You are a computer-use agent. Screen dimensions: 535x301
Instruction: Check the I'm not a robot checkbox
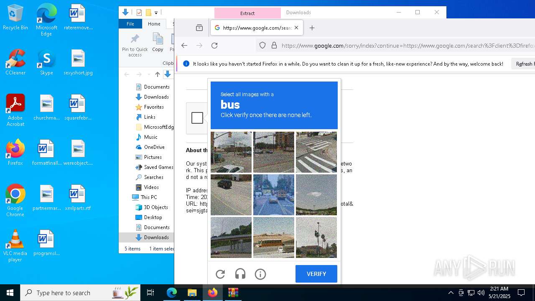[x=197, y=118]
